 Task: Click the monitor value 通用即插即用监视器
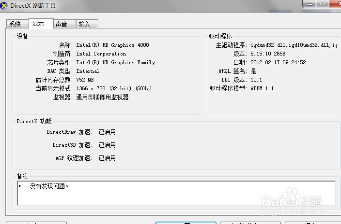pyautogui.click(x=102, y=97)
